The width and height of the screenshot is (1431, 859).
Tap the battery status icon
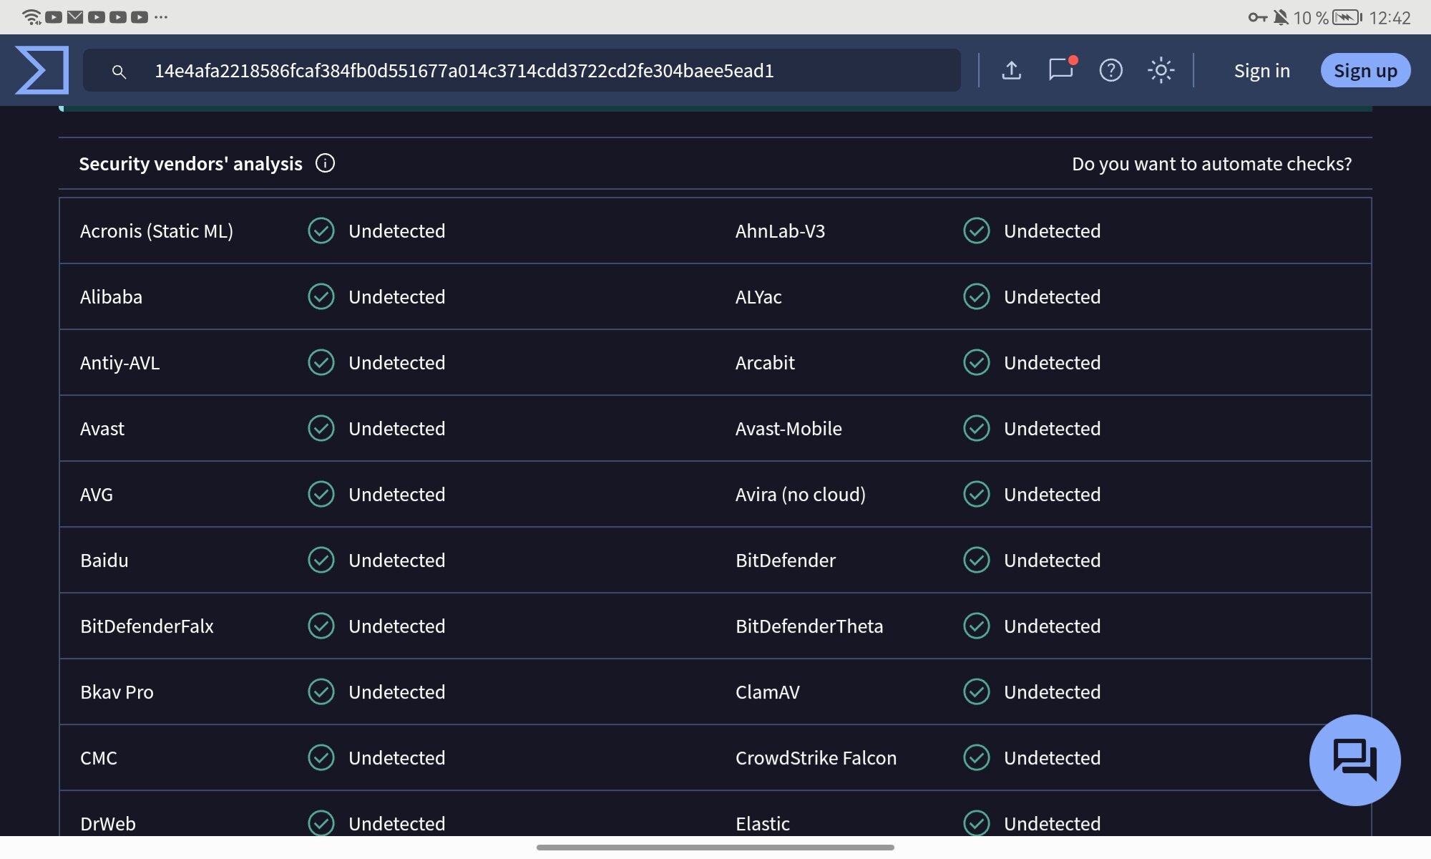(x=1347, y=17)
